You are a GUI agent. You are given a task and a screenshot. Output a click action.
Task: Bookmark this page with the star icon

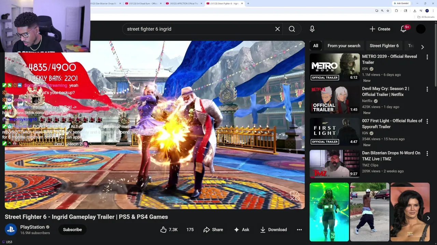click(388, 11)
